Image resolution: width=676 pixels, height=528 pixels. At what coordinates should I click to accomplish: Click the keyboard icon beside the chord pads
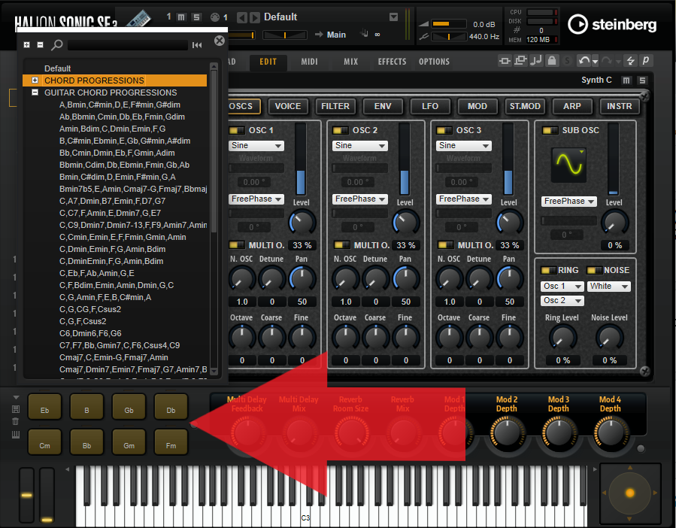(16, 435)
